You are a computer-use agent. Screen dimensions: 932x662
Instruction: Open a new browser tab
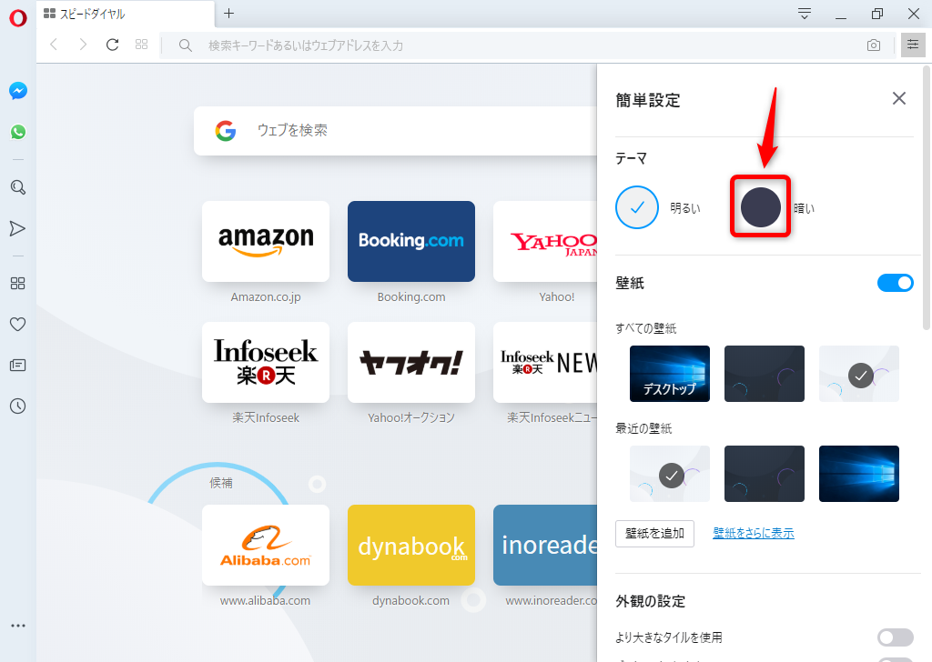[x=228, y=14]
